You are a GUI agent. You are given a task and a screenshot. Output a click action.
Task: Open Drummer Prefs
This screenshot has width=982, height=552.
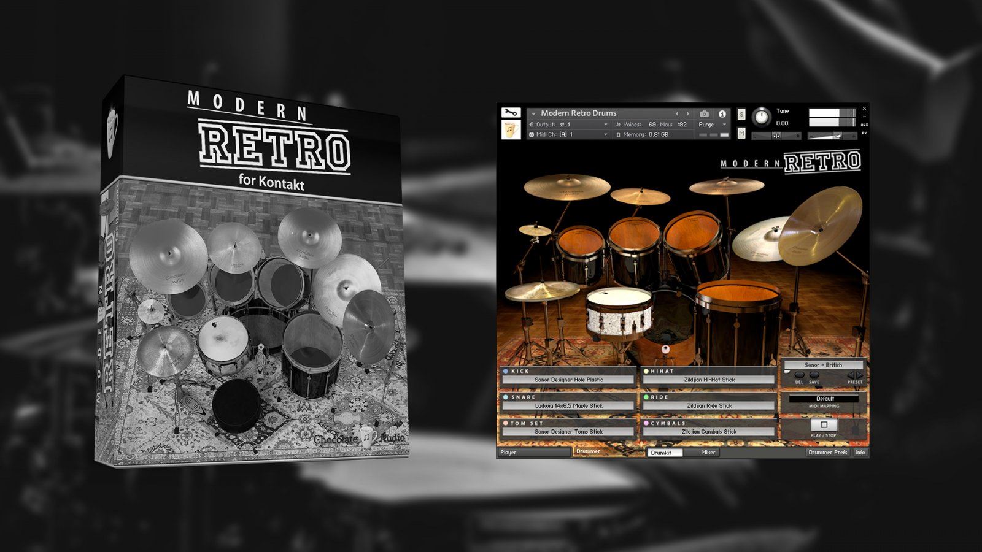coord(828,453)
